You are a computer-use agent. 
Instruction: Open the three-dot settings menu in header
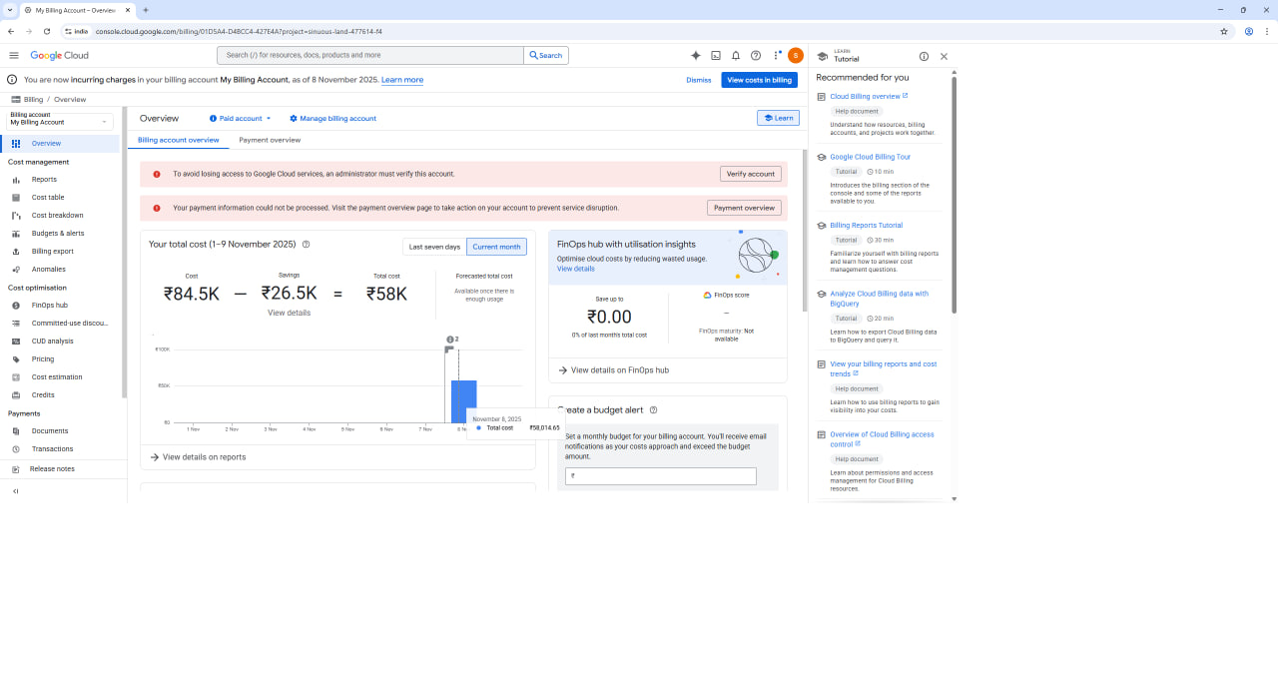click(777, 56)
